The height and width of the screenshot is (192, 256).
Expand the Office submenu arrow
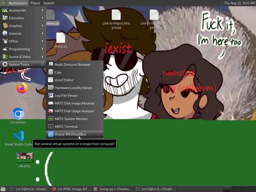click(42, 41)
